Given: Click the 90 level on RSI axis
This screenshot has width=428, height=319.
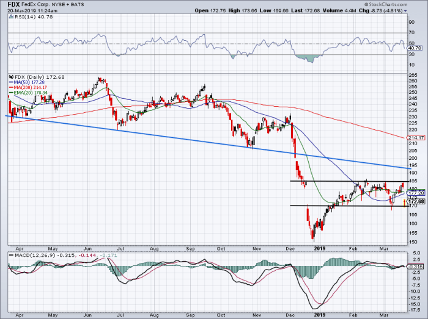Looking at the screenshot, I should [411, 23].
